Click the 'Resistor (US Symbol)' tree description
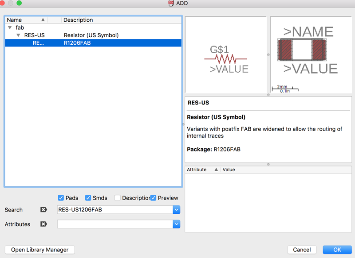 (x=91, y=35)
